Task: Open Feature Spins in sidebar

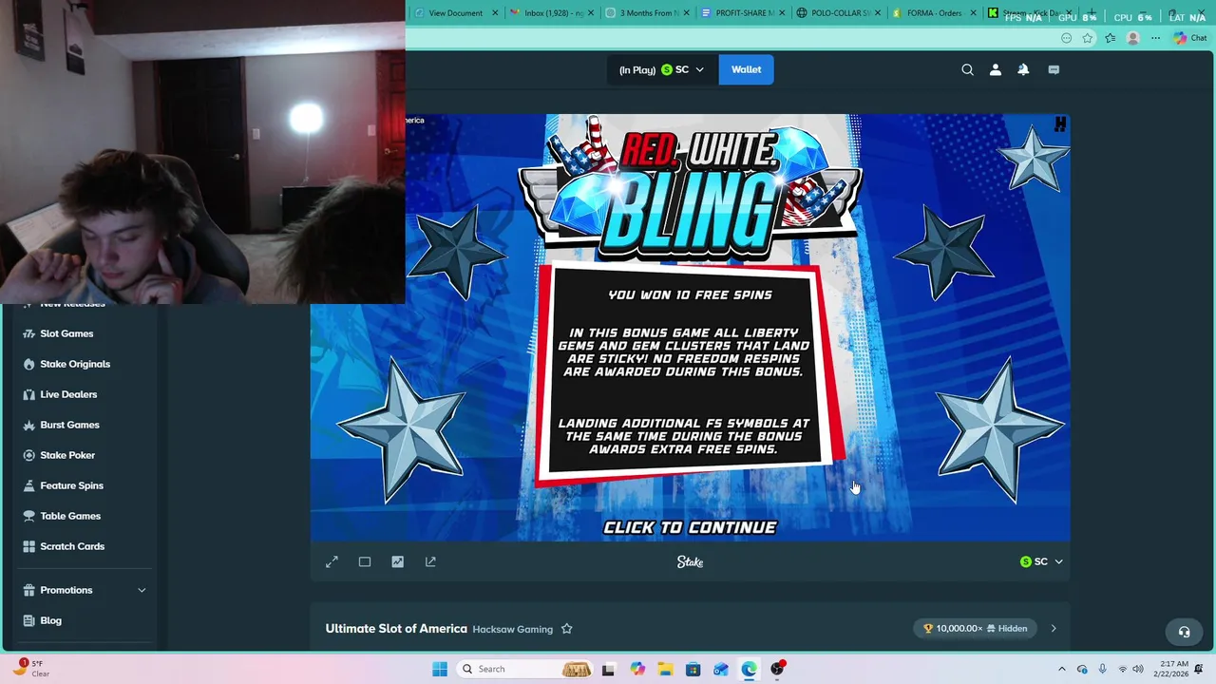Action: 71,485
